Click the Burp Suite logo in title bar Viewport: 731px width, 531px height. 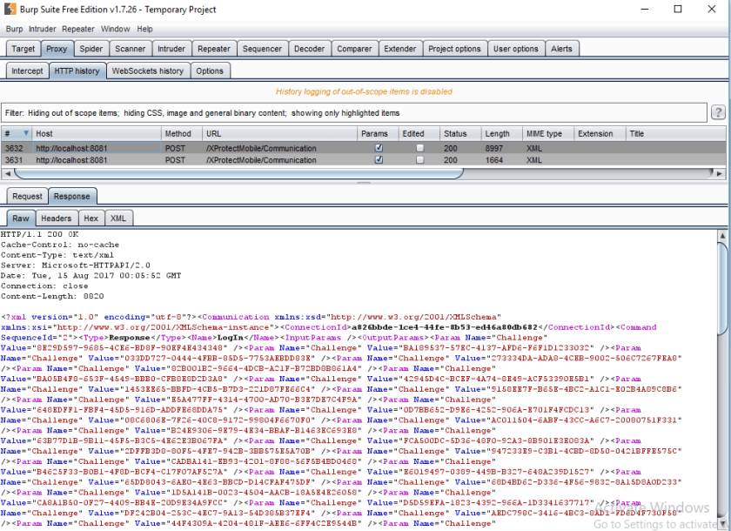click(10, 9)
